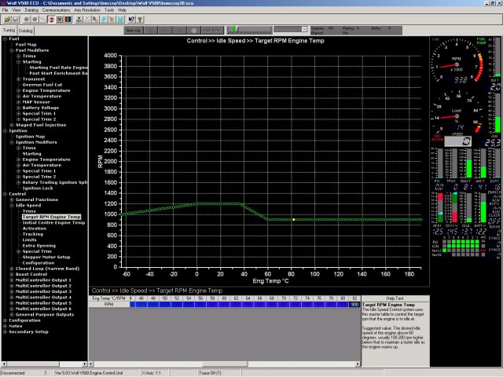
Task: Collapse the Idle Speed tree branch
Action: tap(11, 205)
